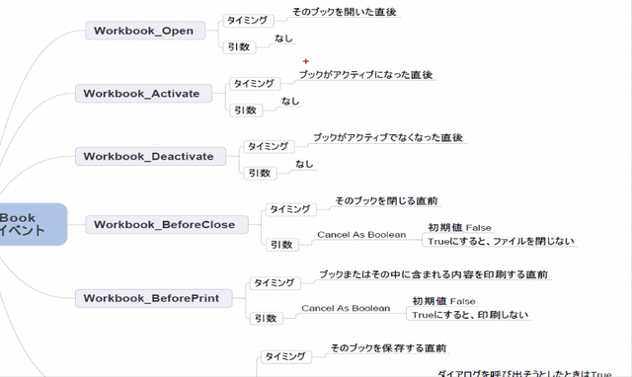Click Cancel As Boolean under BeforeClose
Viewport: 632px width, 377px height.
[361, 235]
